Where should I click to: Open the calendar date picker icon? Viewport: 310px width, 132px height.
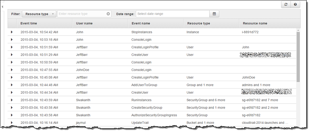(x=214, y=14)
